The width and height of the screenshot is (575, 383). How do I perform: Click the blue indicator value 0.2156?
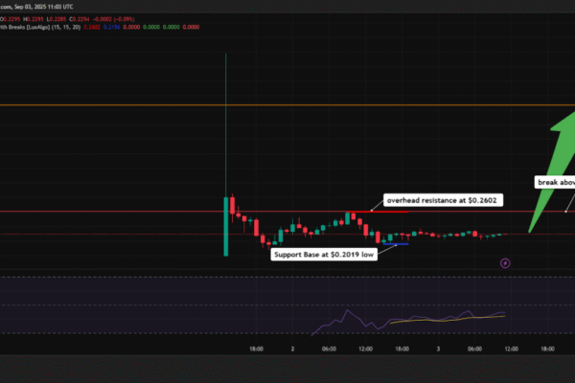point(111,27)
